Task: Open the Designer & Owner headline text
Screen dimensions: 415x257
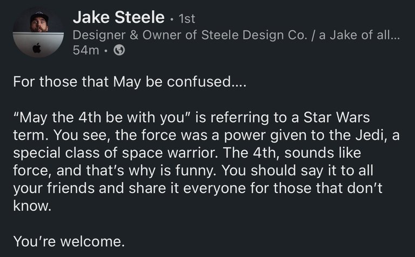Action: pos(236,35)
